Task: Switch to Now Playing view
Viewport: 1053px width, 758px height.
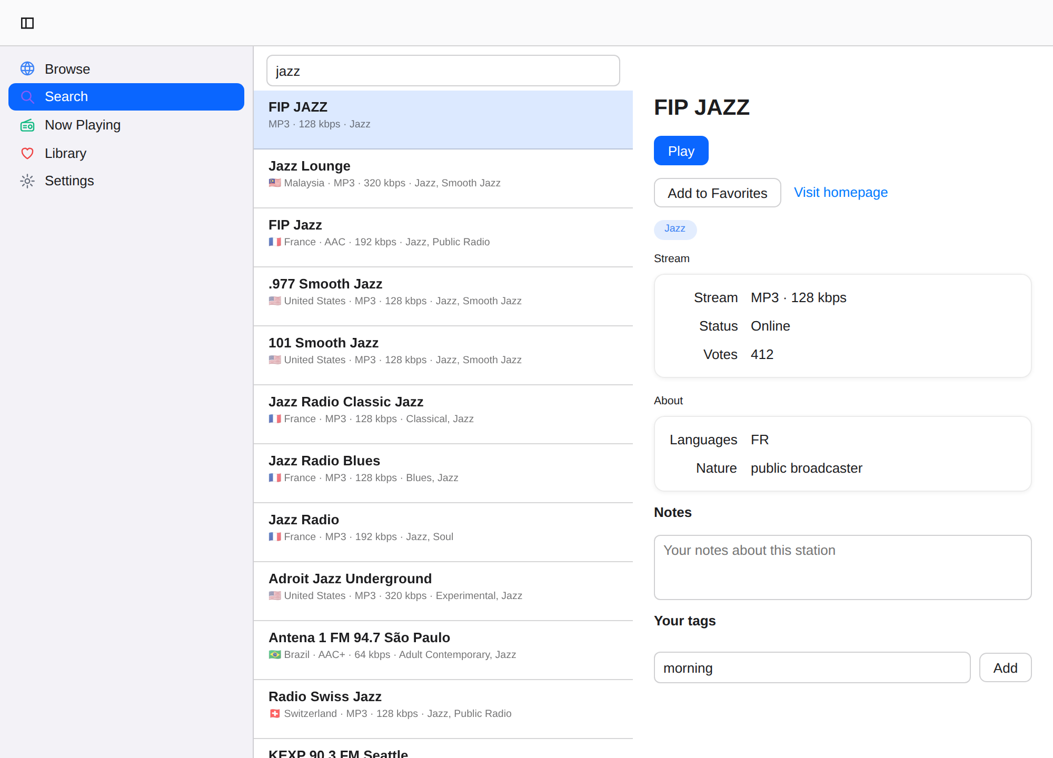Action: click(126, 125)
